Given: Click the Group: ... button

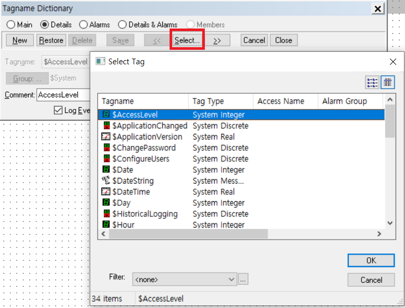Looking at the screenshot, I should (x=27, y=78).
